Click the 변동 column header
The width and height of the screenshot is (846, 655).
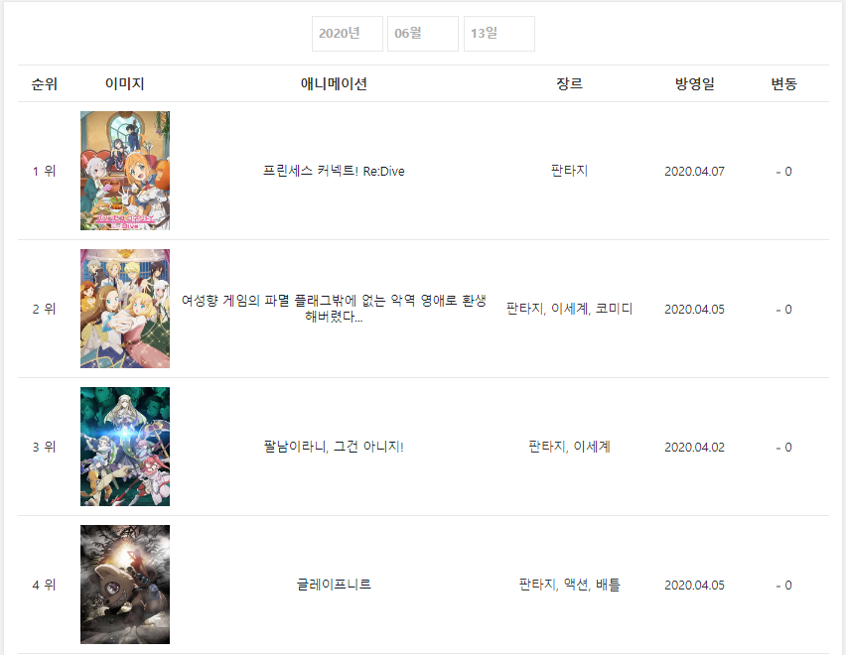coord(784,84)
